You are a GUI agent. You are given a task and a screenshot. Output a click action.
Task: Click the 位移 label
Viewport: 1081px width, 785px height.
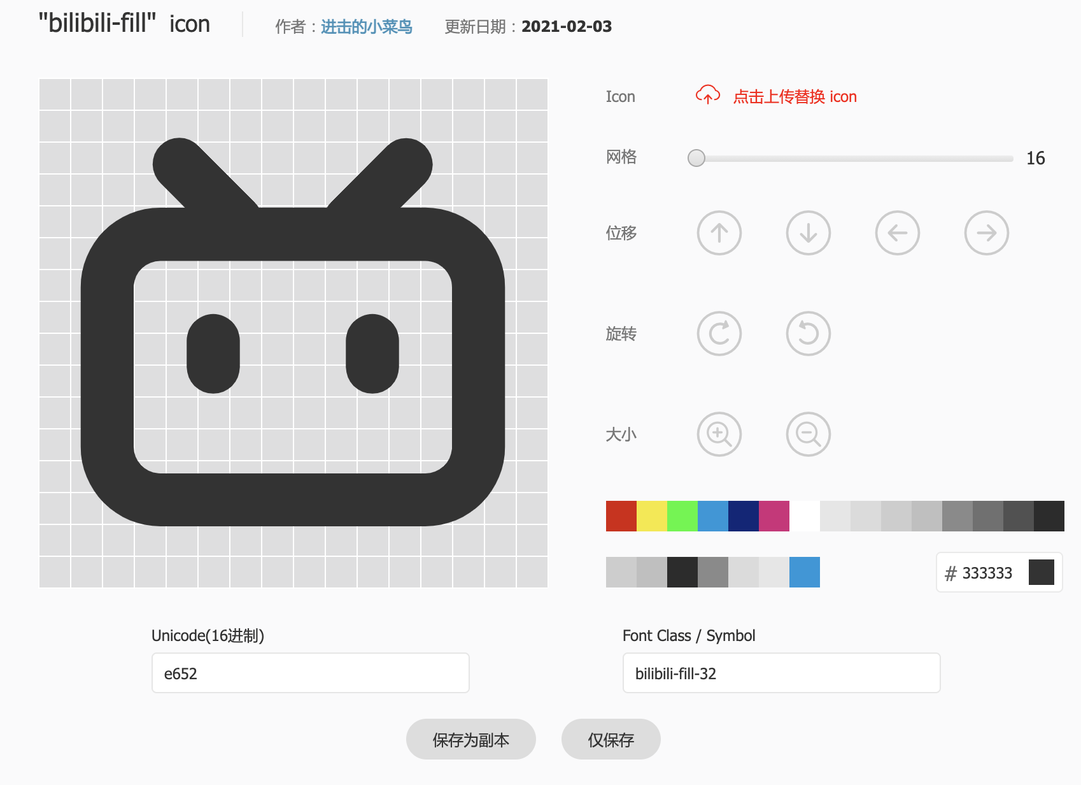click(x=621, y=233)
